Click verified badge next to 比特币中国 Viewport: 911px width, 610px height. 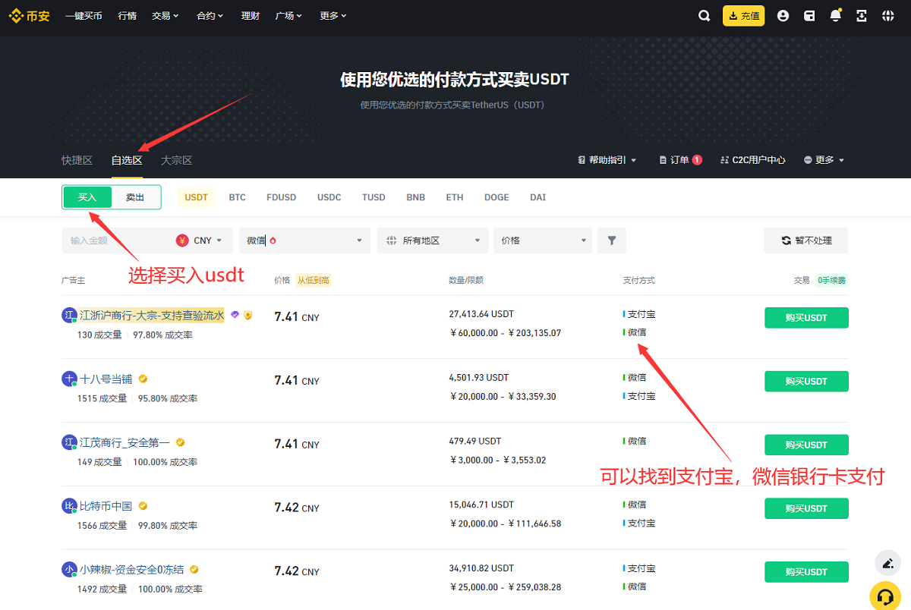click(143, 506)
